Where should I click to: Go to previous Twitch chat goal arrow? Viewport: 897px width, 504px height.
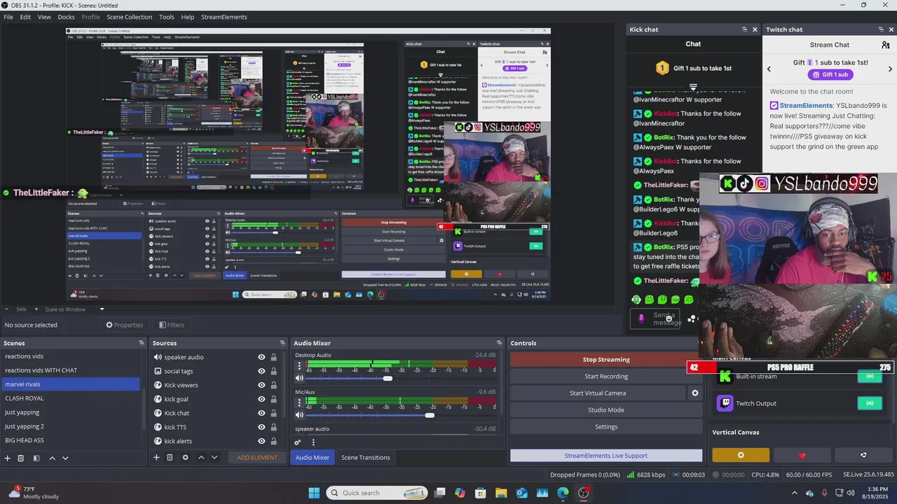pyautogui.click(x=769, y=69)
